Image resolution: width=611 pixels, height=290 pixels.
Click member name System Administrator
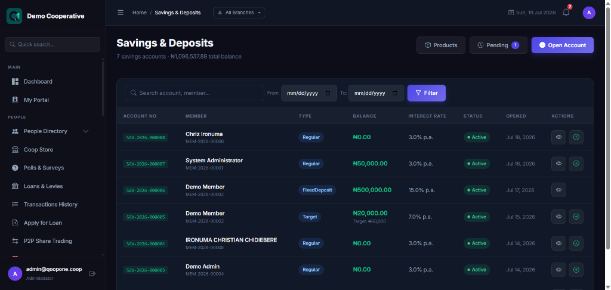[x=214, y=161]
